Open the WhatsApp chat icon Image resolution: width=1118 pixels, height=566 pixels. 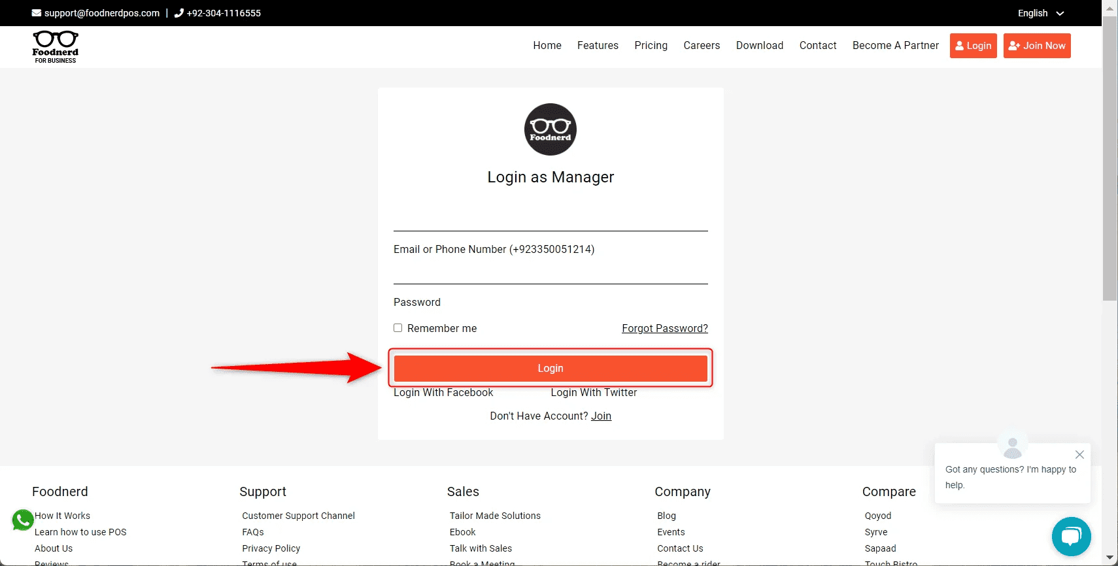pos(23,520)
